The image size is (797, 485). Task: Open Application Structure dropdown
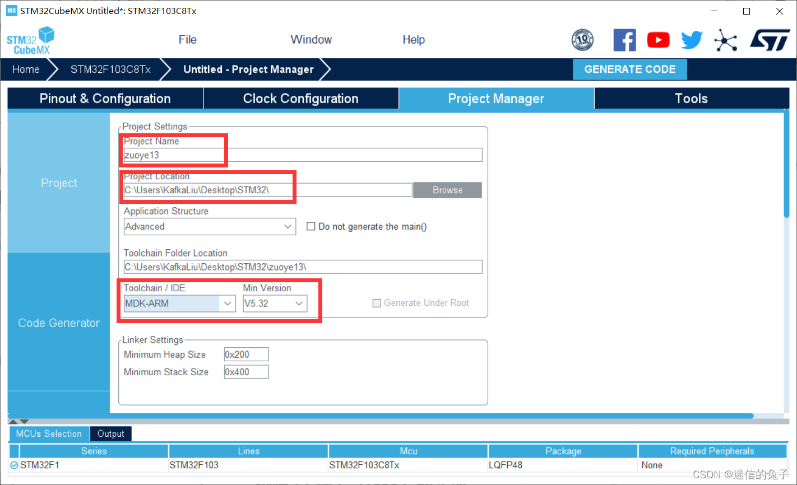210,226
